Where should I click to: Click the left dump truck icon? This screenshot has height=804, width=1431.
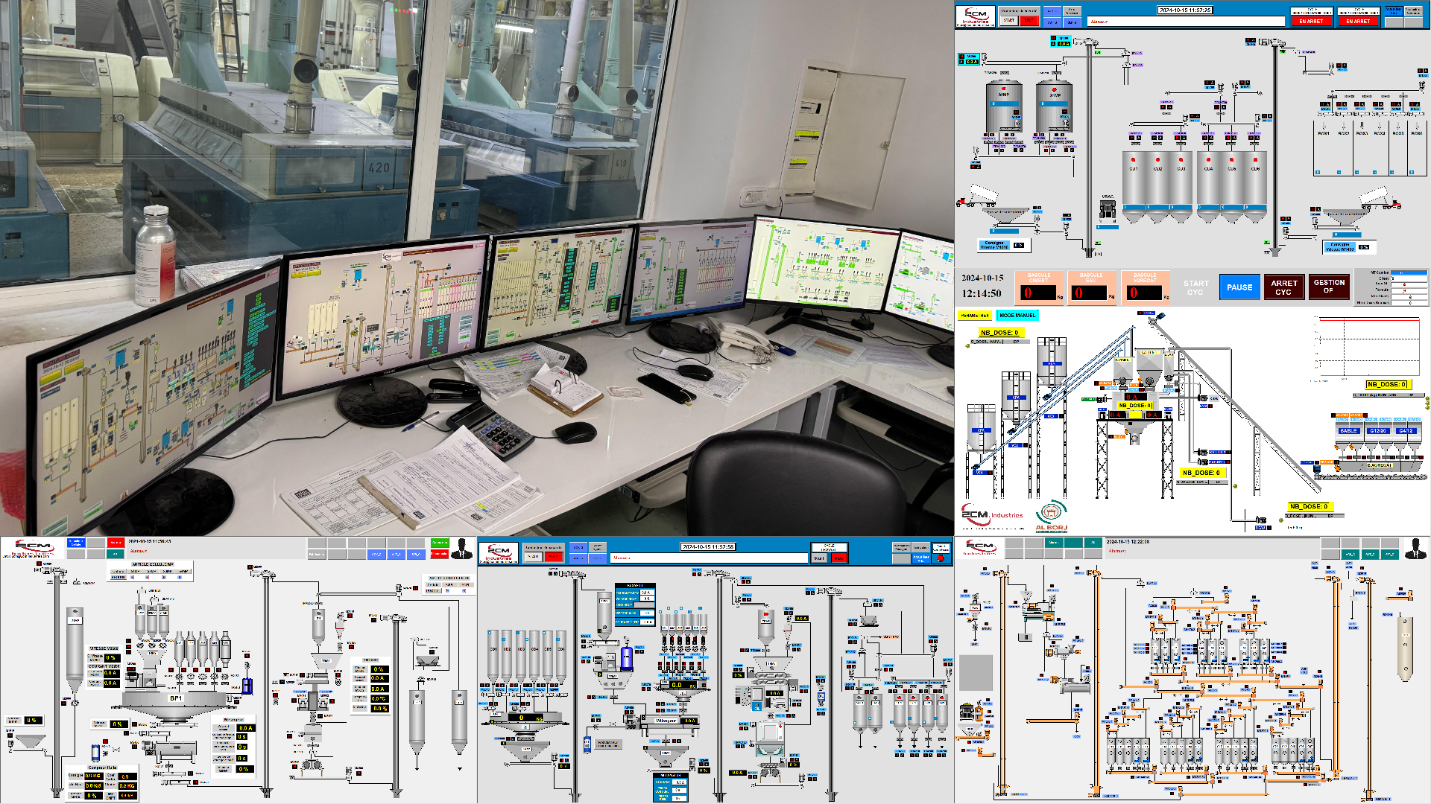[976, 197]
